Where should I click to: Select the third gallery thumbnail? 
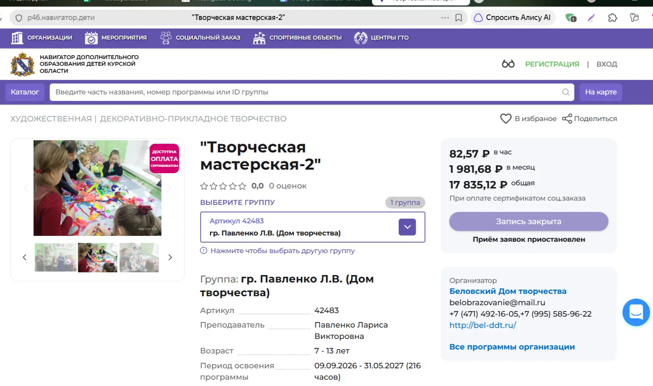[x=139, y=257]
